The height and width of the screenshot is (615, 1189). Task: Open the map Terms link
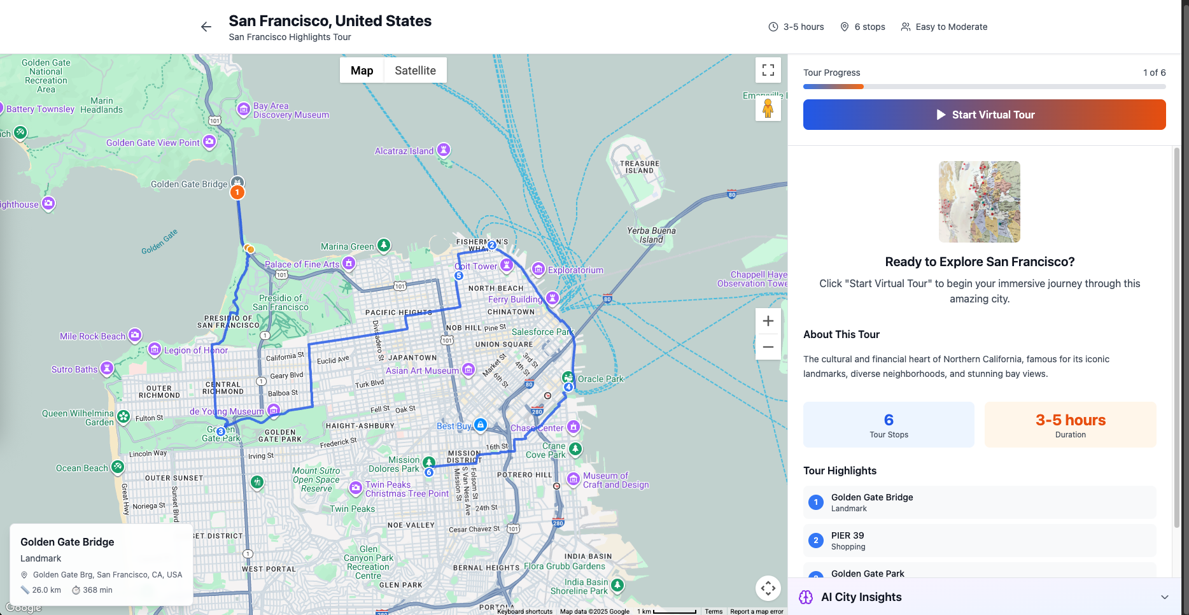pos(714,611)
